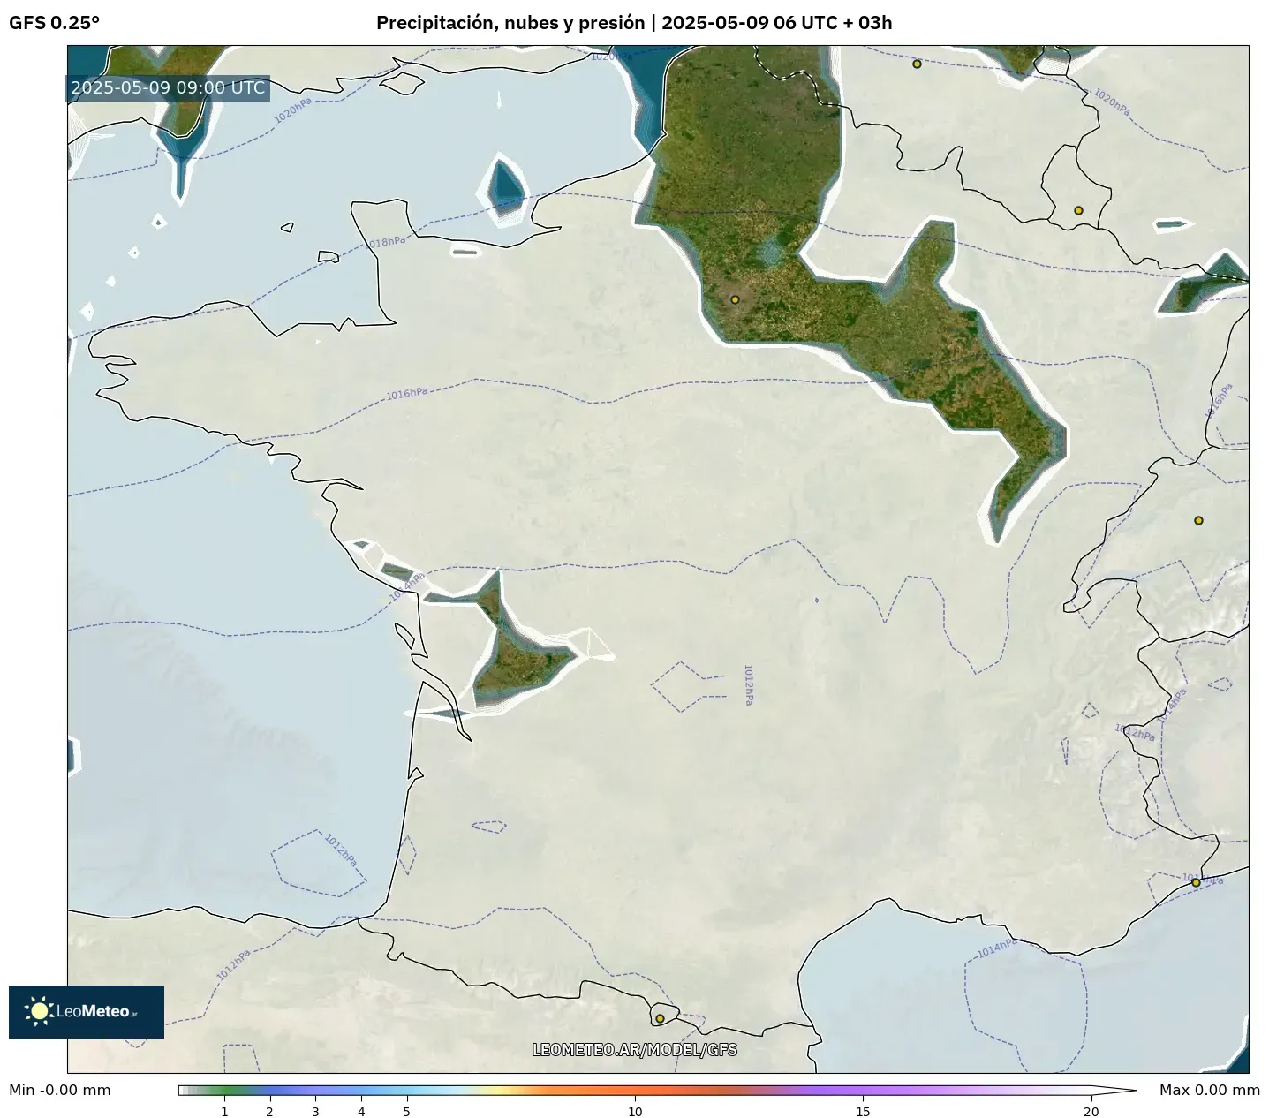Click the yellow Andorra marker in the Pyrenees
This screenshot has height=1118, width=1269.
(x=660, y=1018)
